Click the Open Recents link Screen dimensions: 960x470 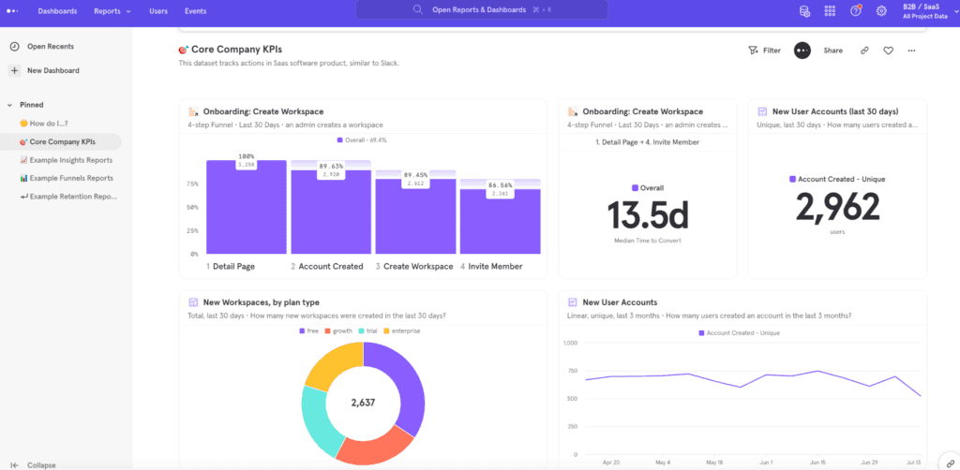click(x=51, y=47)
